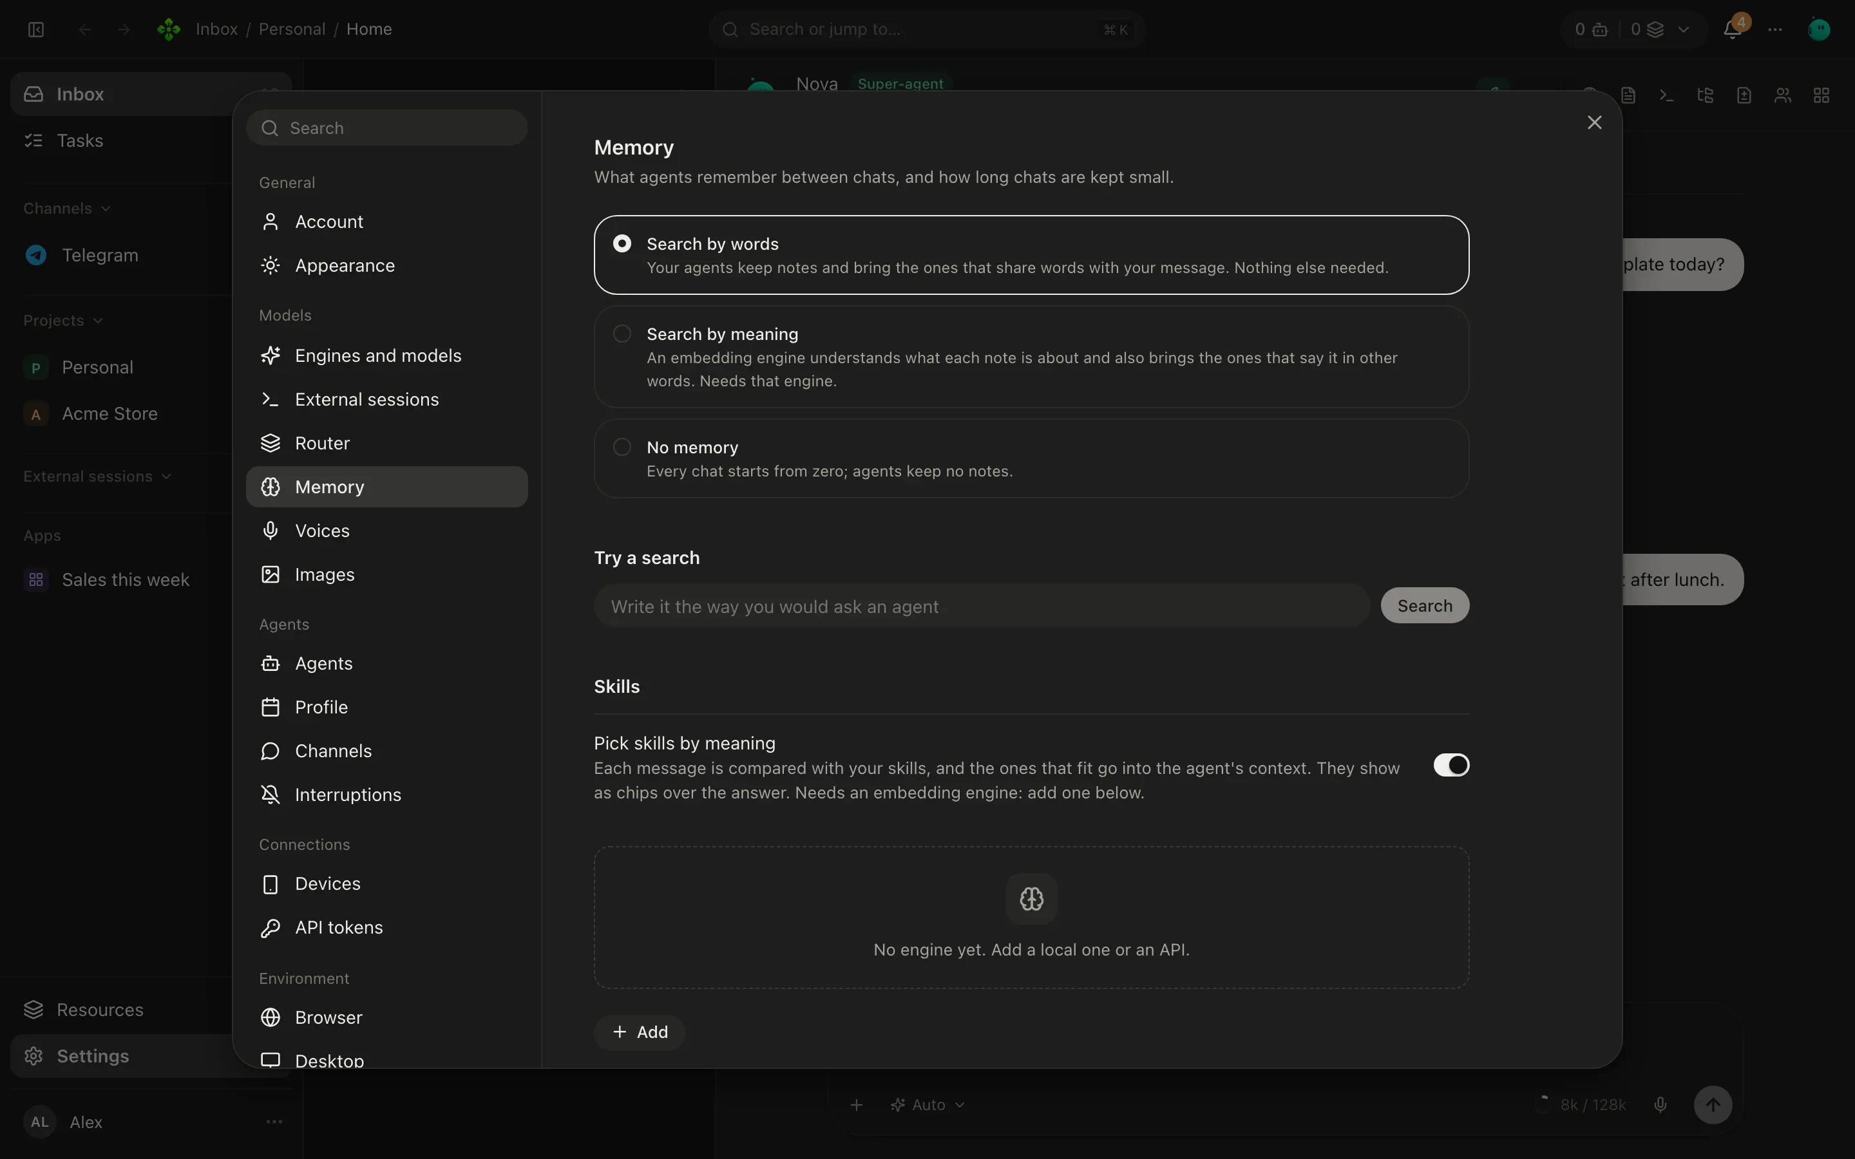Open notifications bell

(1733, 29)
